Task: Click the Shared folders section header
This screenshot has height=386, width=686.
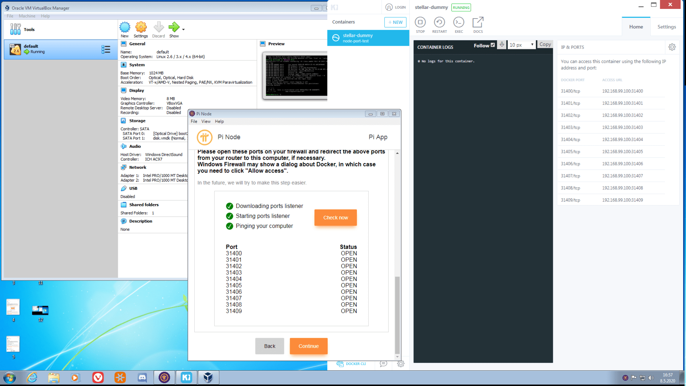Action: 144,205
